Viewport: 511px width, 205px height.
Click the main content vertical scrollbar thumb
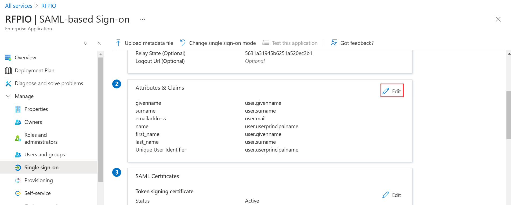pos(509,115)
